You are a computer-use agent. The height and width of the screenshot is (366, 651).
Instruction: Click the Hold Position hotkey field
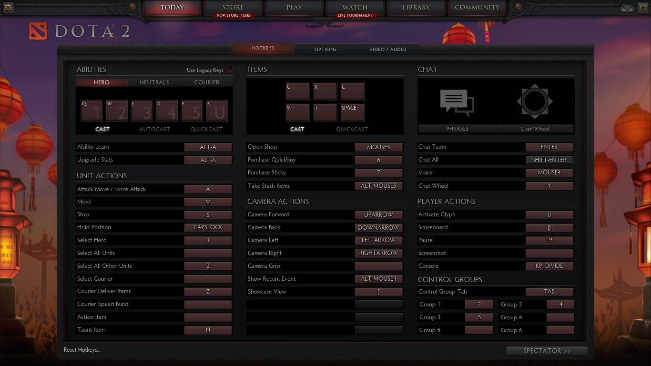(x=208, y=227)
